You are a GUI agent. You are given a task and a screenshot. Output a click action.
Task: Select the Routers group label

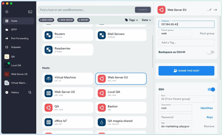[x=60, y=34]
